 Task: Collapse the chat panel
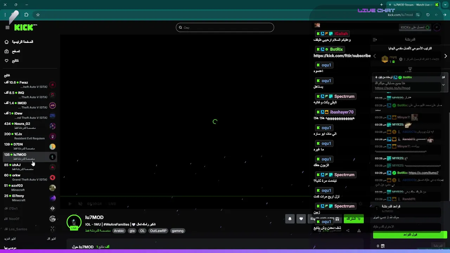(375, 39)
